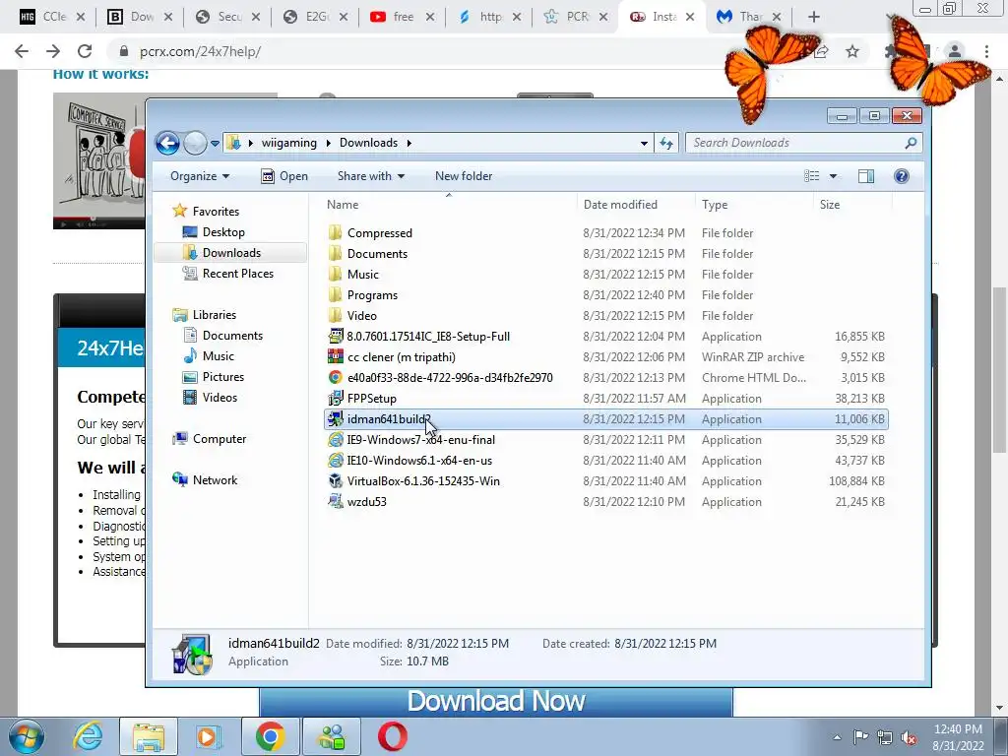The image size is (1008, 756).
Task: Select Libraries in the navigation pane
Action: (214, 314)
